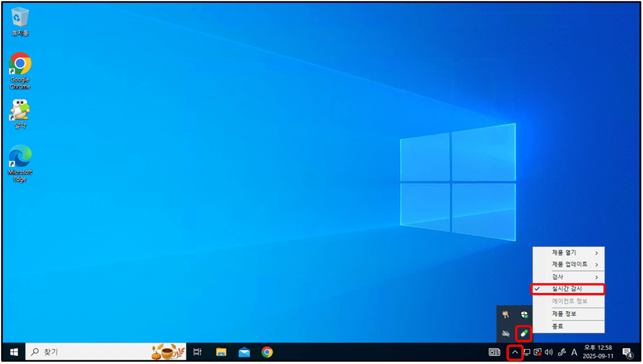Click the speaker volume icon
Screen dimensions: 643x364
[x=549, y=352]
